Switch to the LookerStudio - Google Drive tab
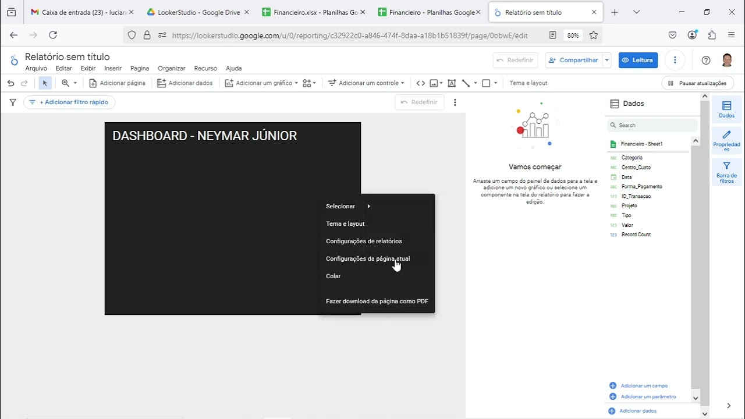Image resolution: width=745 pixels, height=419 pixels. click(x=198, y=12)
